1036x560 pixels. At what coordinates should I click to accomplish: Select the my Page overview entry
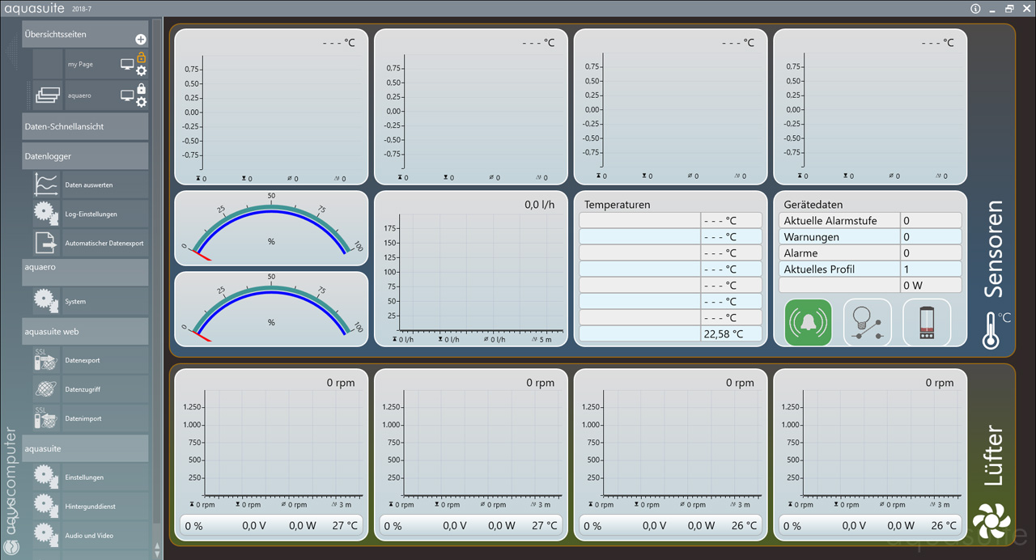[x=80, y=64]
